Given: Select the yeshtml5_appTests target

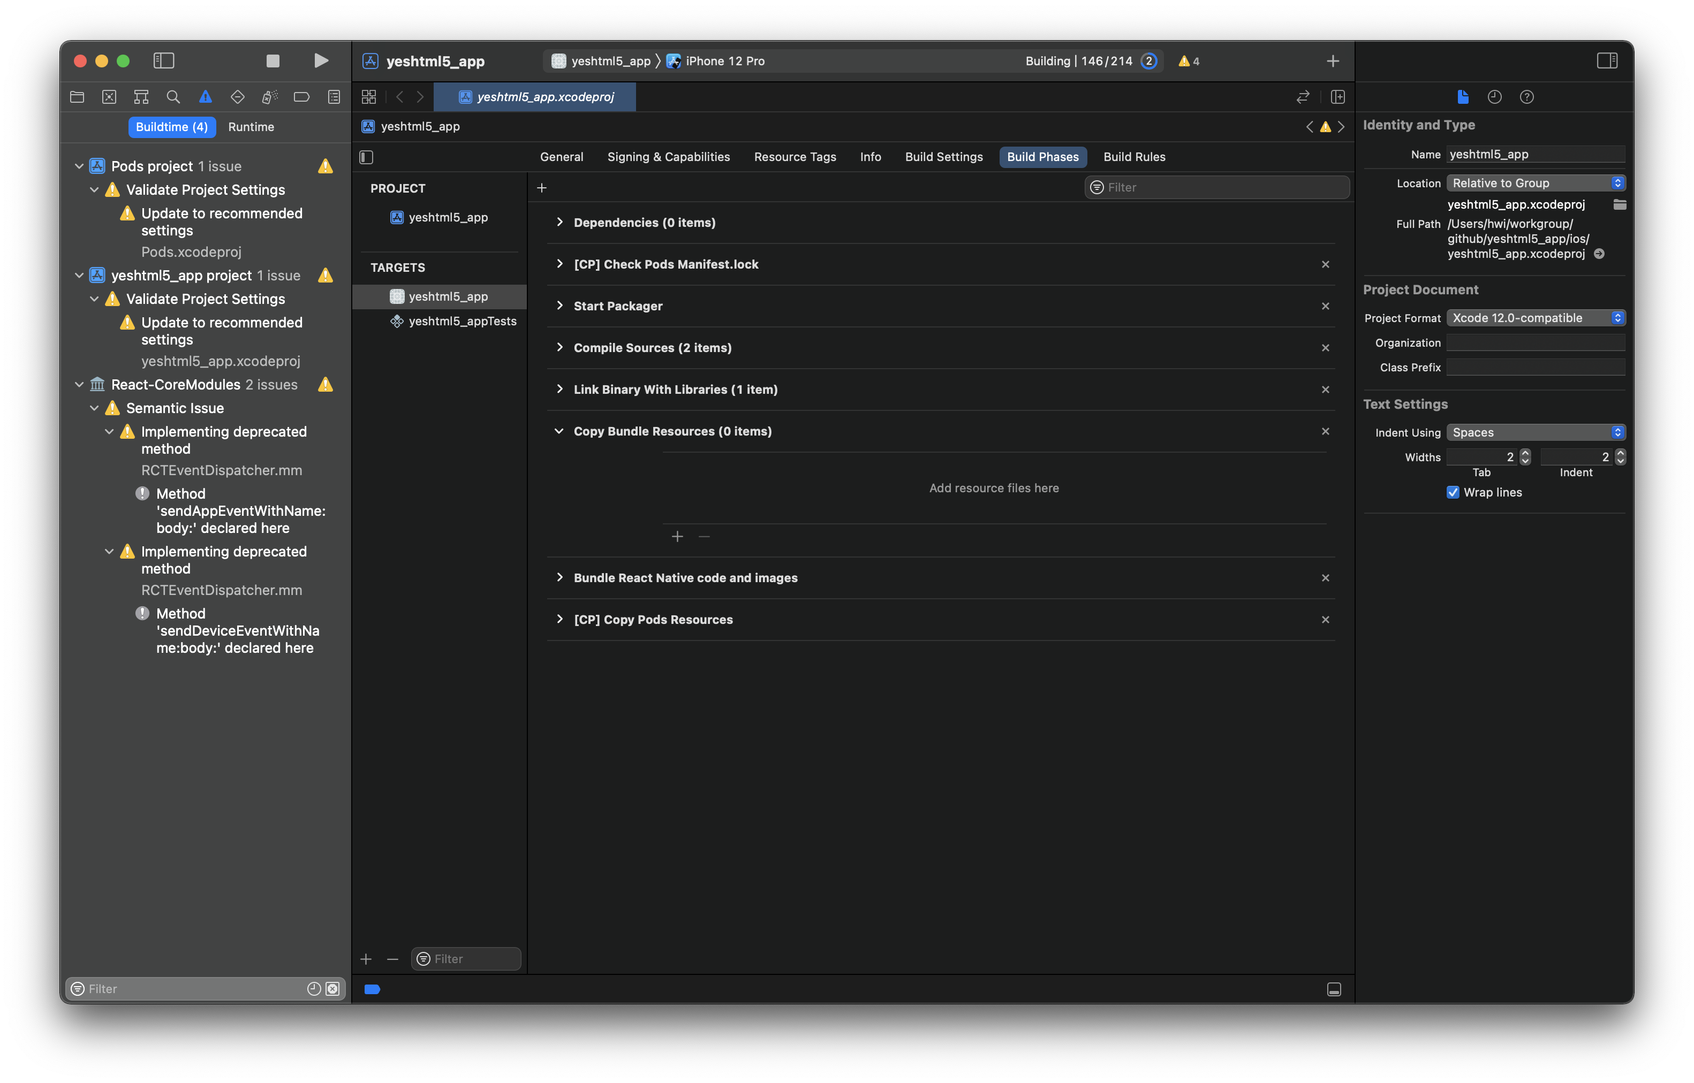Looking at the screenshot, I should pos(462,322).
